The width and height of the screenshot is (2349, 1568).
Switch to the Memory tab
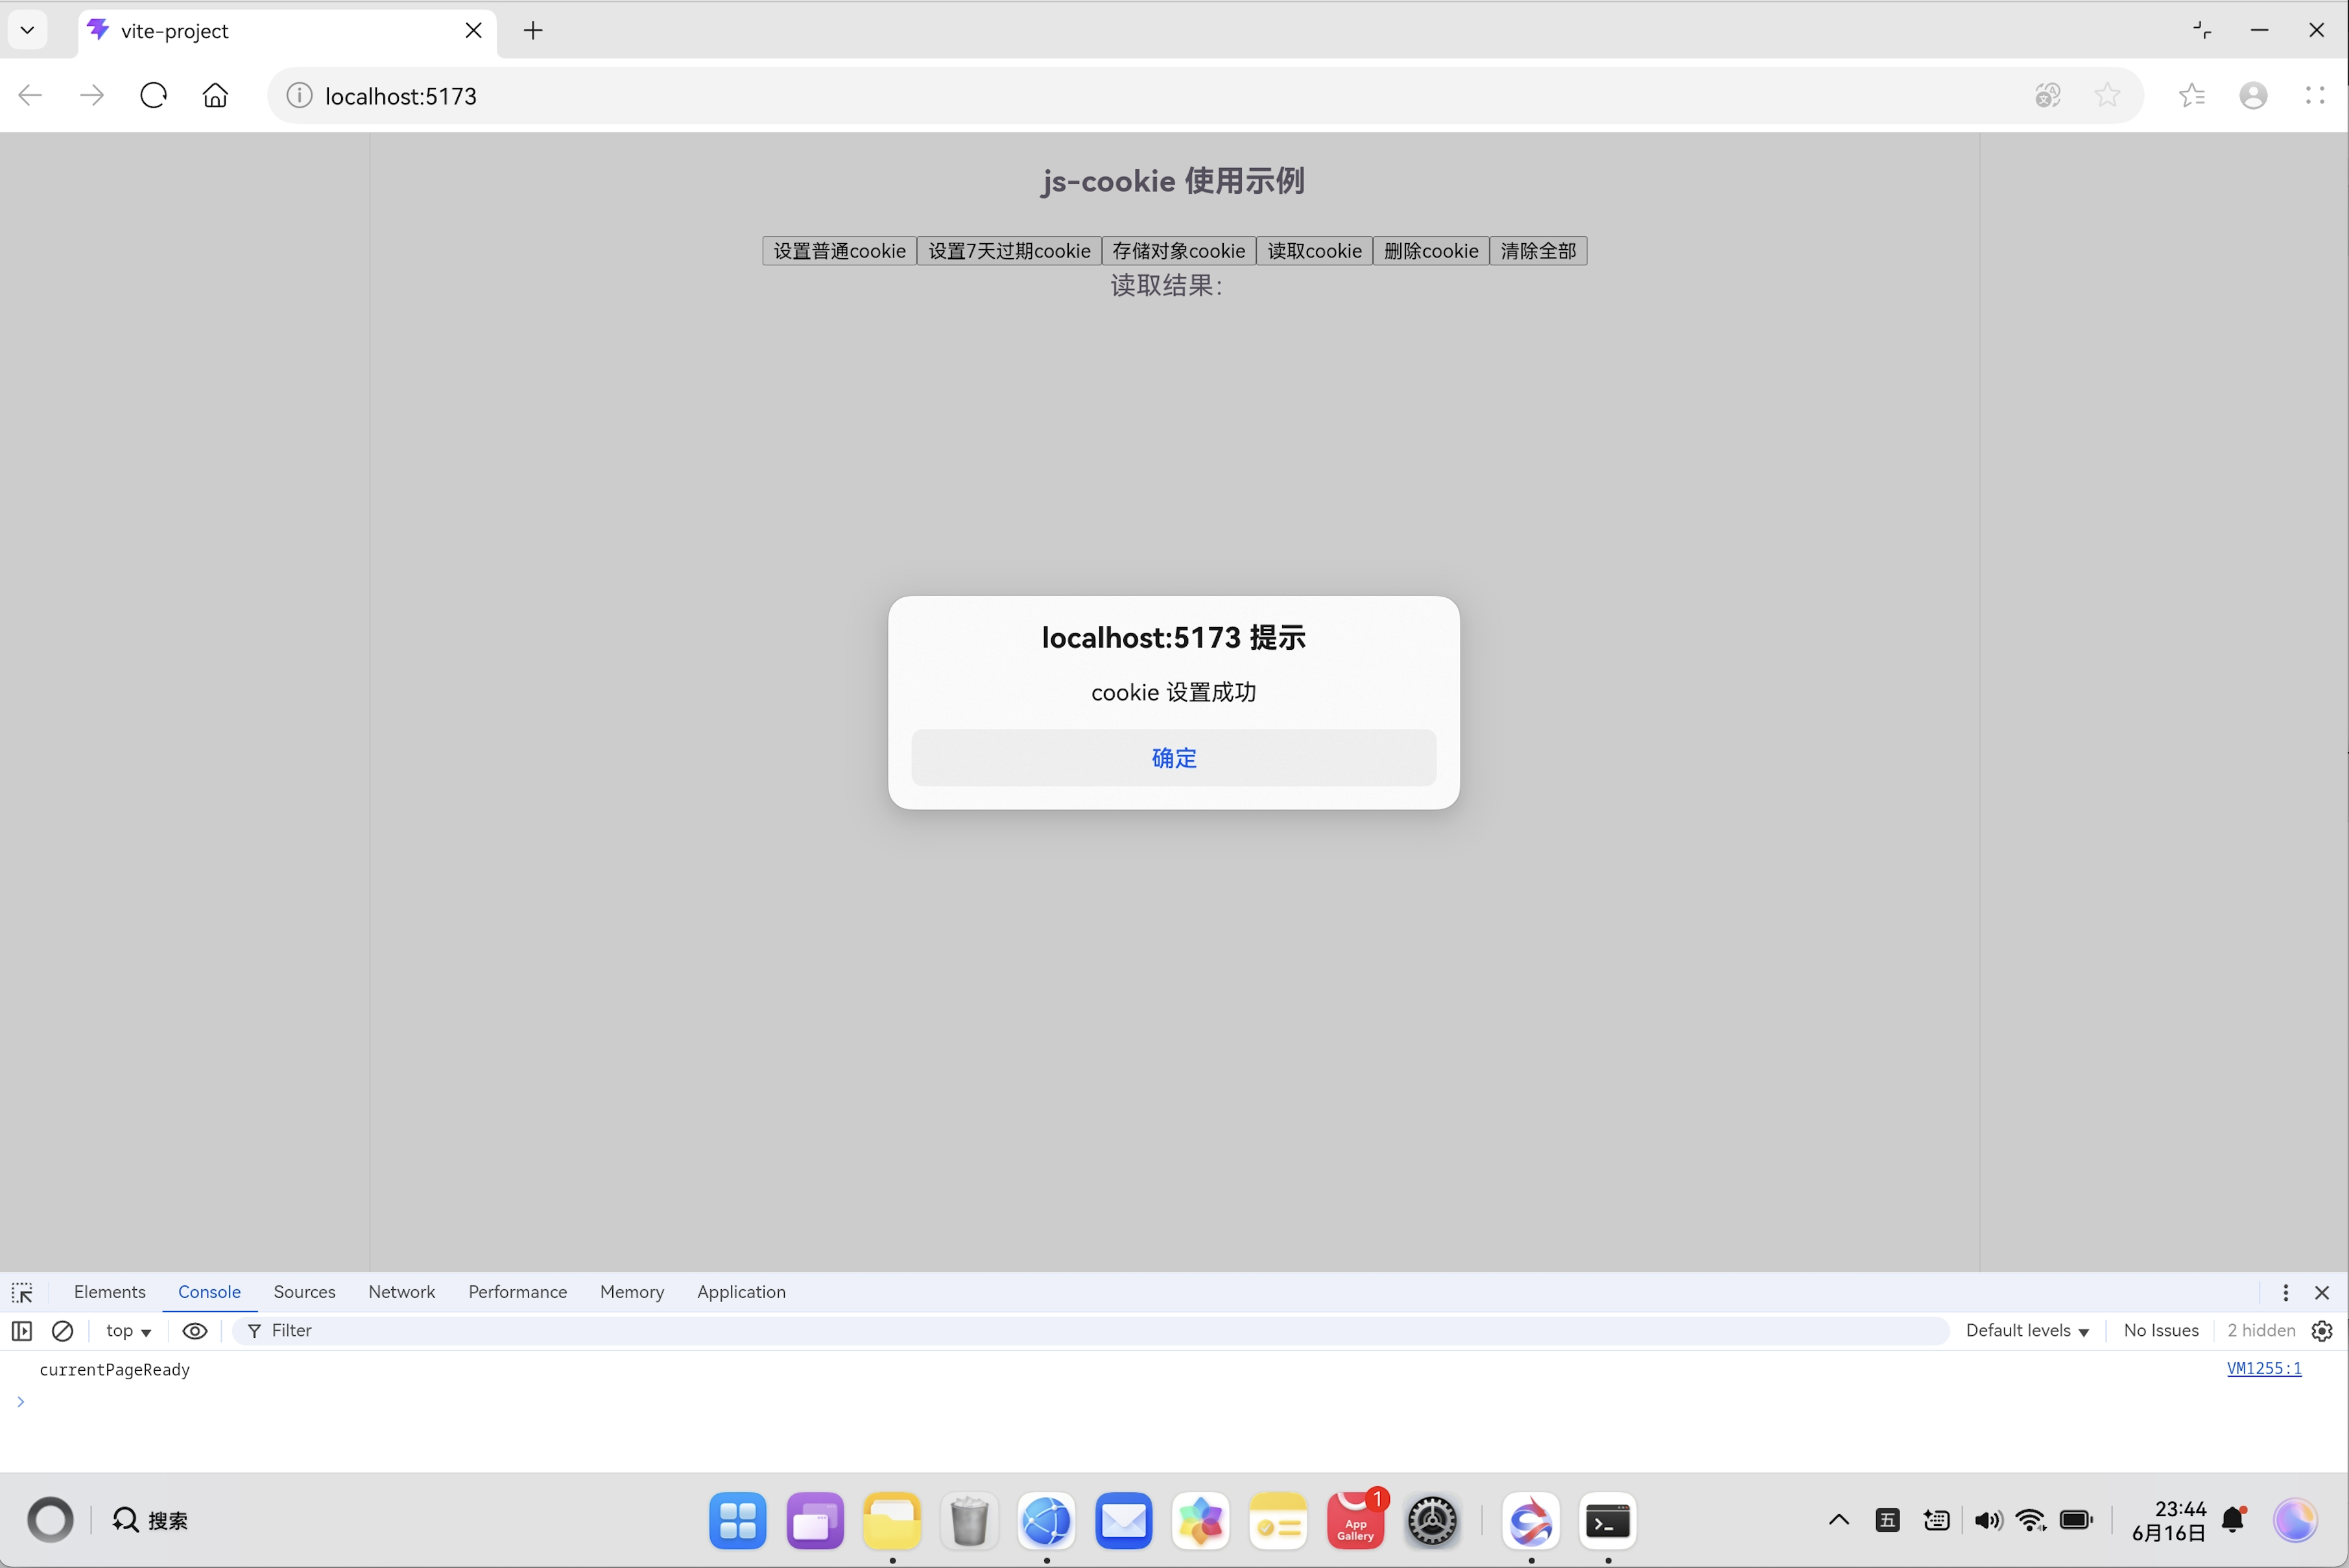click(631, 1292)
